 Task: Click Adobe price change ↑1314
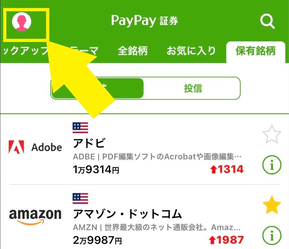227,169
